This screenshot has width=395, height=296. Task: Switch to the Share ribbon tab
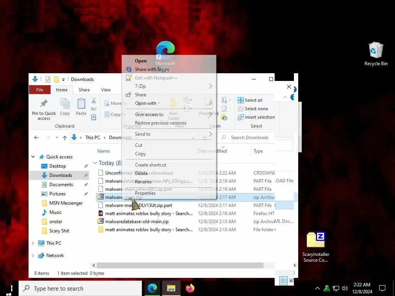pyautogui.click(x=84, y=90)
